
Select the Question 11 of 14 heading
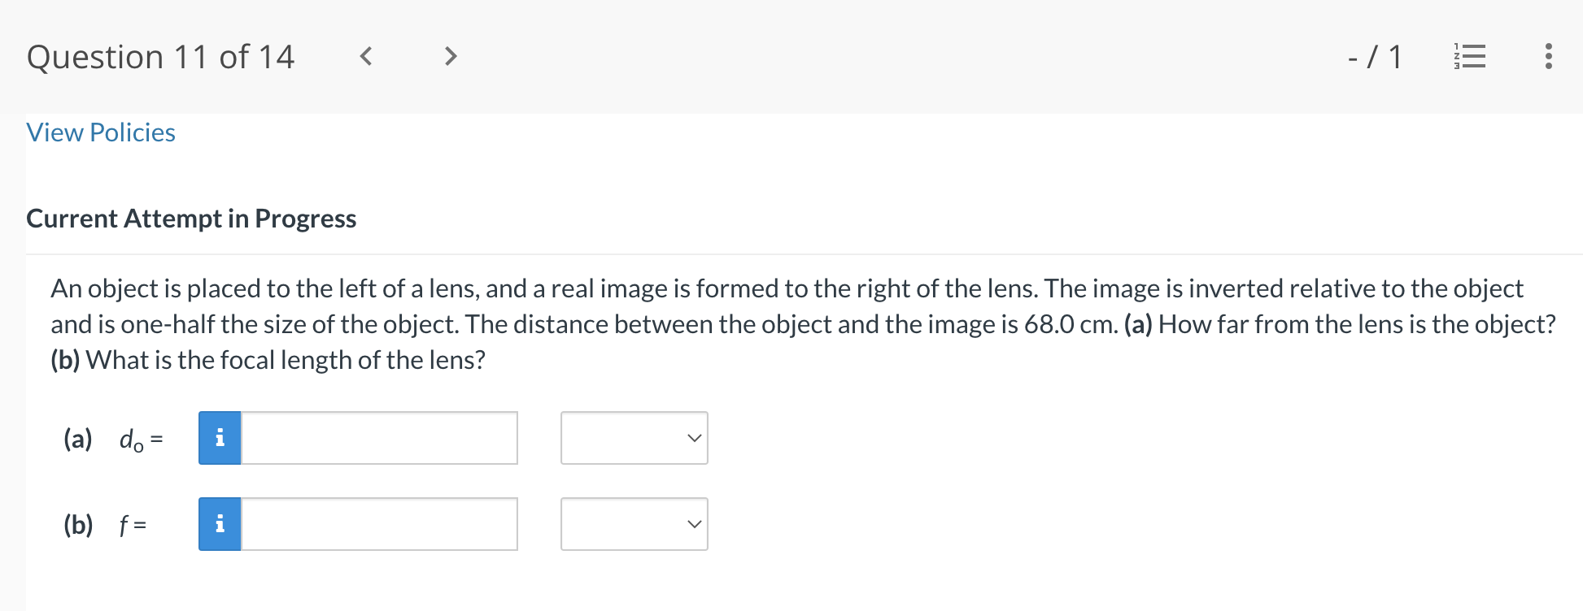tap(161, 56)
